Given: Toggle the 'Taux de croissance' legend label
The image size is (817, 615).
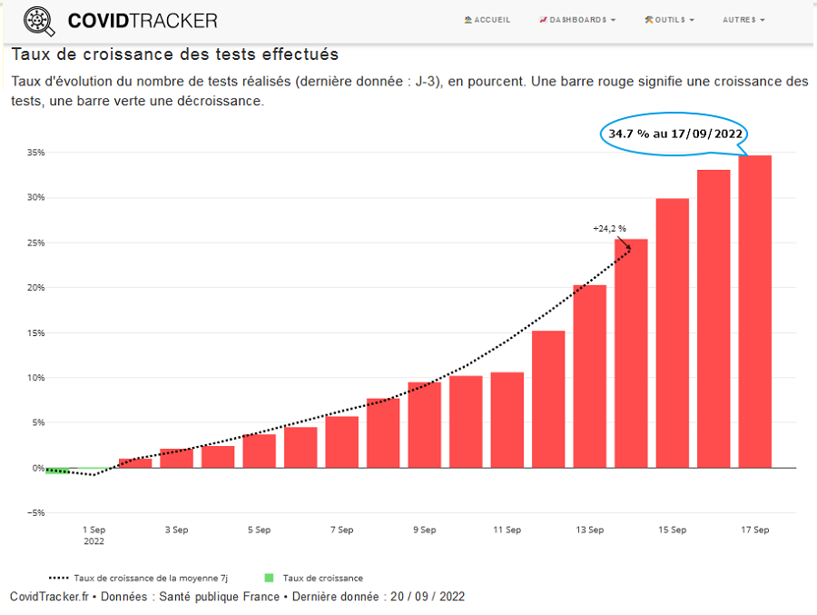Looking at the screenshot, I should coord(322,578).
